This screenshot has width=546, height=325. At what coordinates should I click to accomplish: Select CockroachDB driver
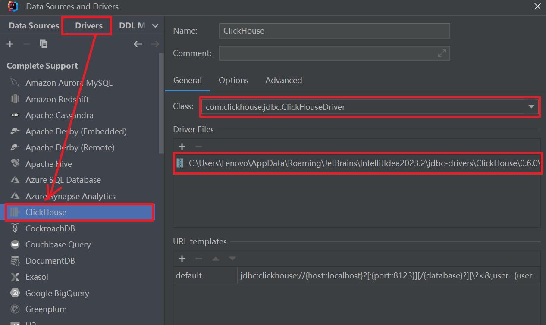[50, 228]
